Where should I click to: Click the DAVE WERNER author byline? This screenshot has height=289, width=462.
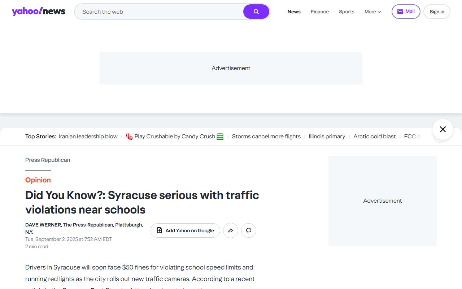pyautogui.click(x=84, y=228)
